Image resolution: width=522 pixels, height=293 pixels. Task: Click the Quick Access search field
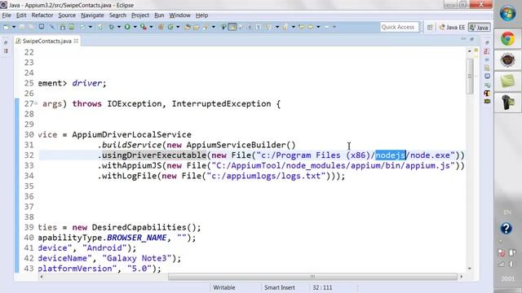click(399, 27)
